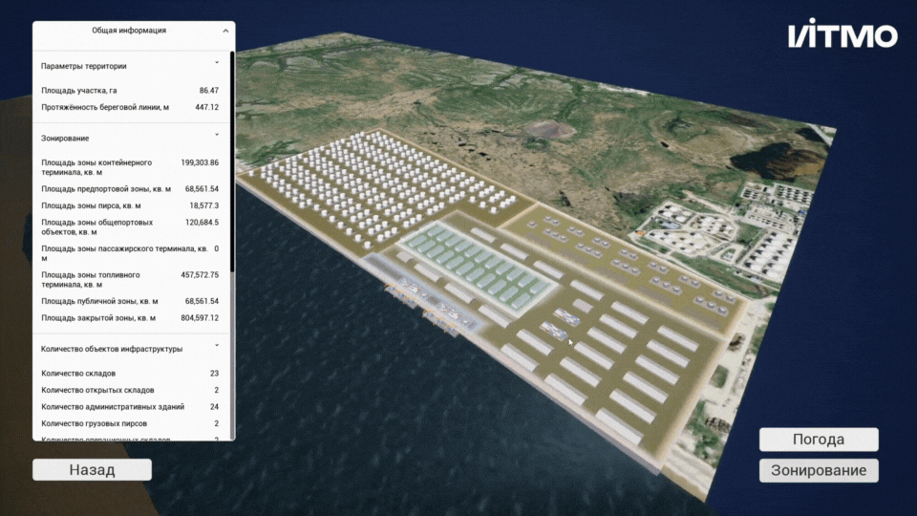Select the Количество складов row
Image resolution: width=917 pixels, height=516 pixels.
(x=130, y=374)
